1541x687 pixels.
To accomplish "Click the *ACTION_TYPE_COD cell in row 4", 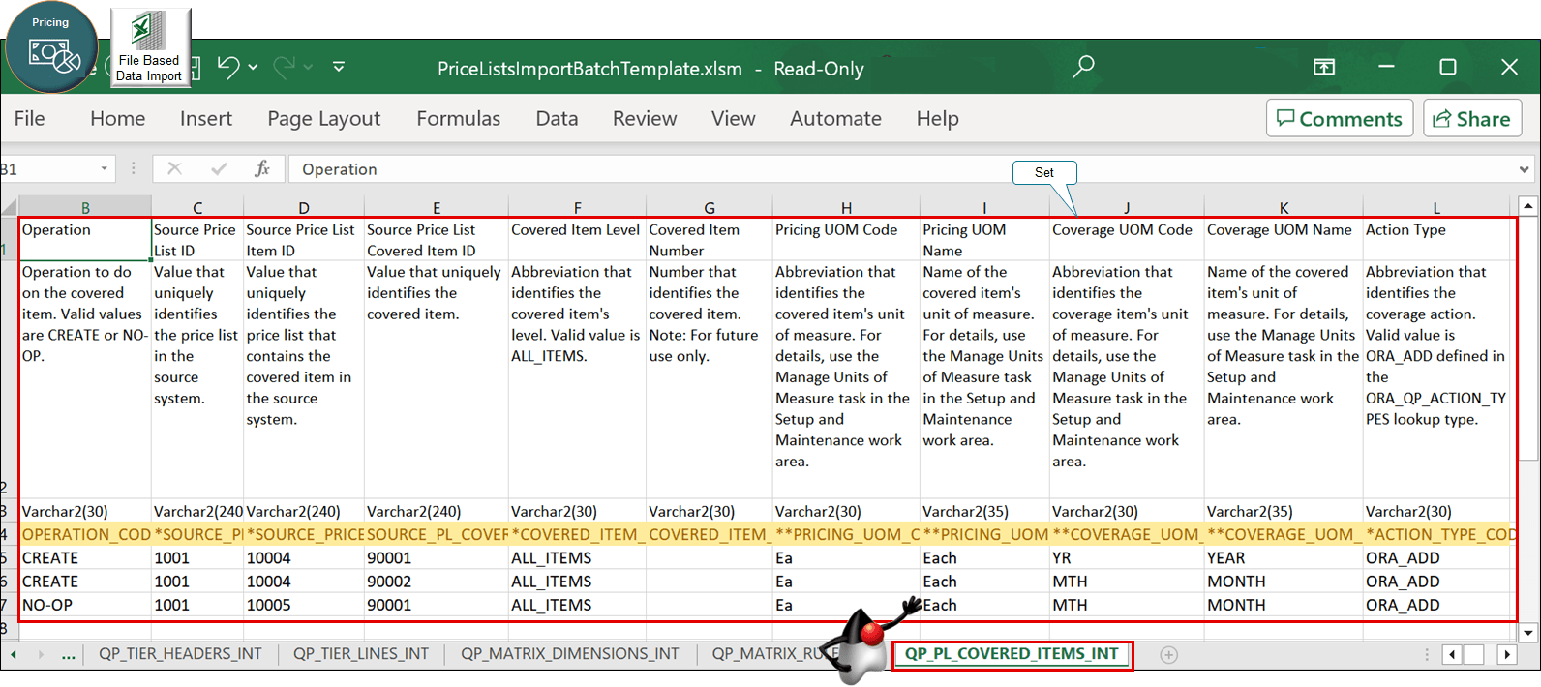I will pos(1438,534).
